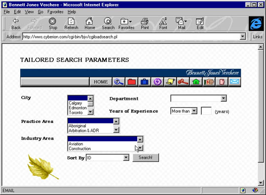266x195 pixels.
Task: Open the Favorites menu
Action: point(55,12)
